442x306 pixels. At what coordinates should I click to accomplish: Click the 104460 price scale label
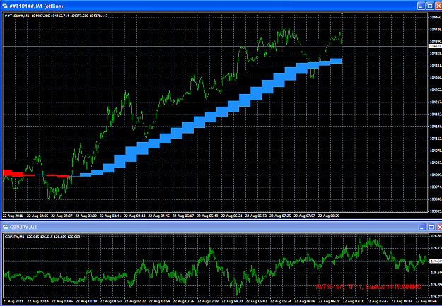point(436,17)
